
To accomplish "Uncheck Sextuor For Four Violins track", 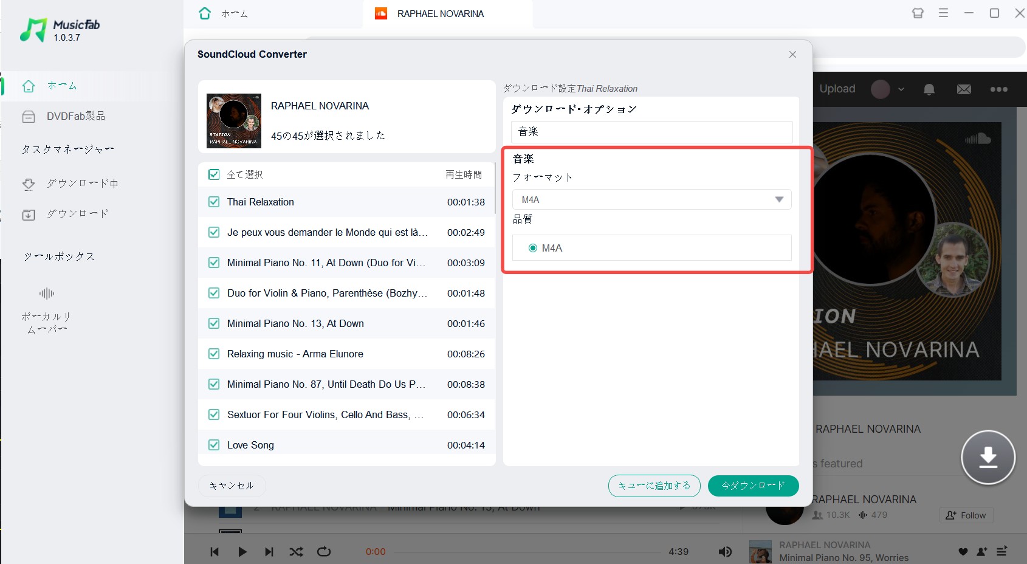I will (x=214, y=414).
